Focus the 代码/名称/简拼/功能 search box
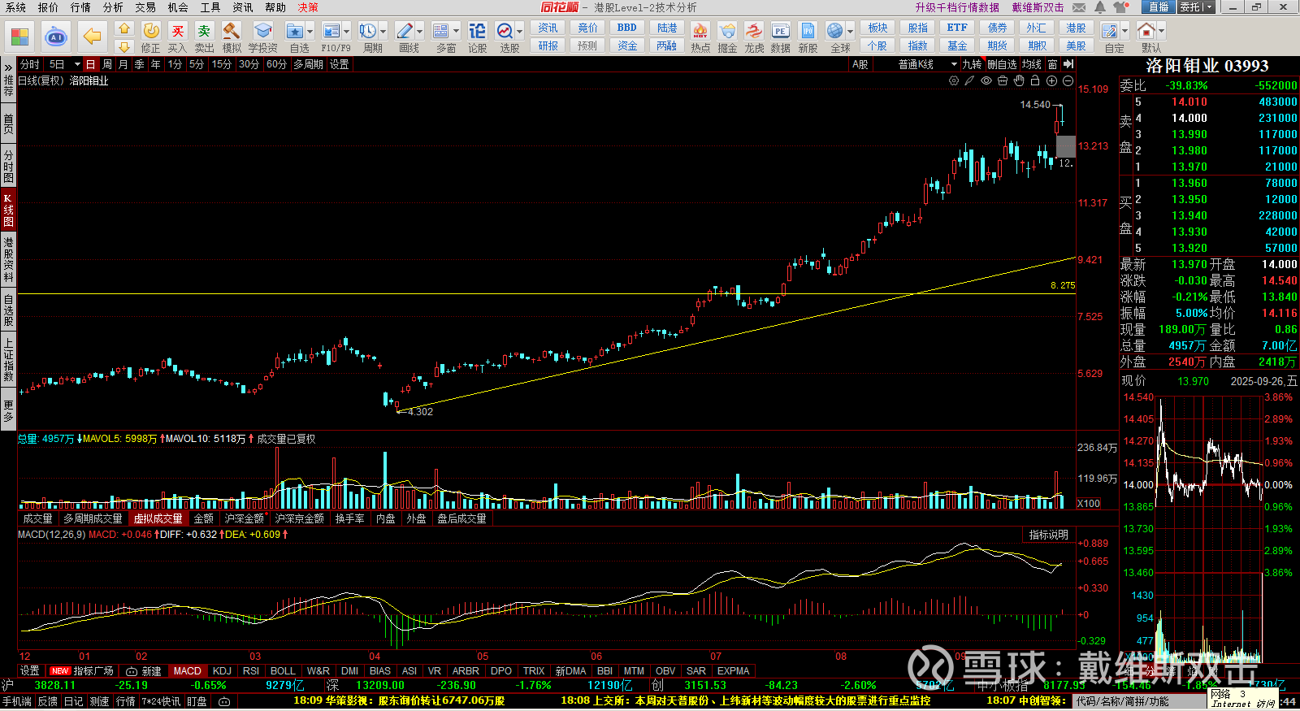This screenshot has width=1300, height=711. 1138,701
